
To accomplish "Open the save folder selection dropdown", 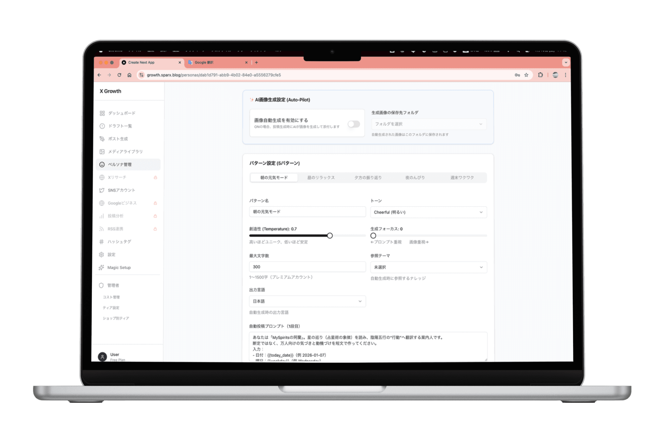I will pos(428,124).
